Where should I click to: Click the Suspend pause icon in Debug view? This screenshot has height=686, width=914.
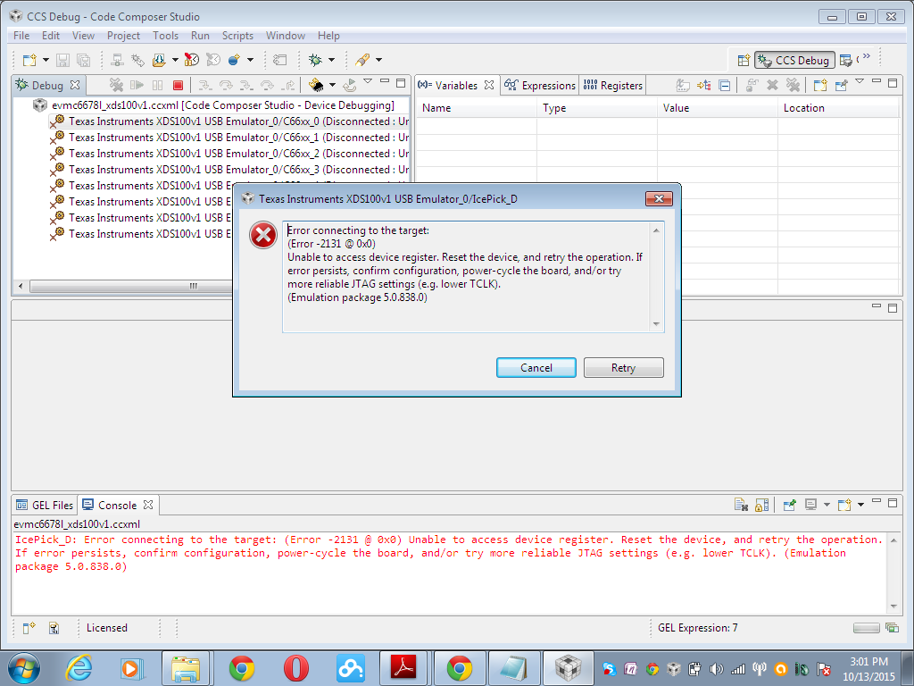coord(157,85)
